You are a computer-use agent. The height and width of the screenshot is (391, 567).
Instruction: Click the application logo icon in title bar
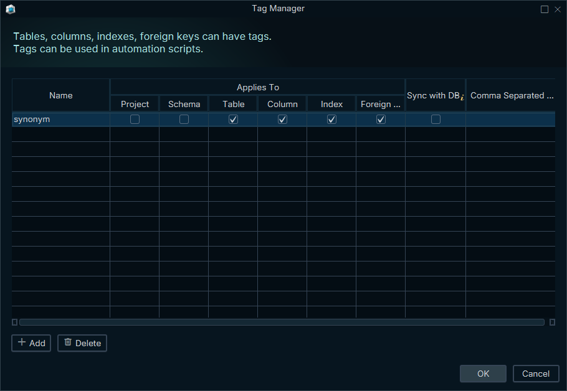(x=11, y=9)
